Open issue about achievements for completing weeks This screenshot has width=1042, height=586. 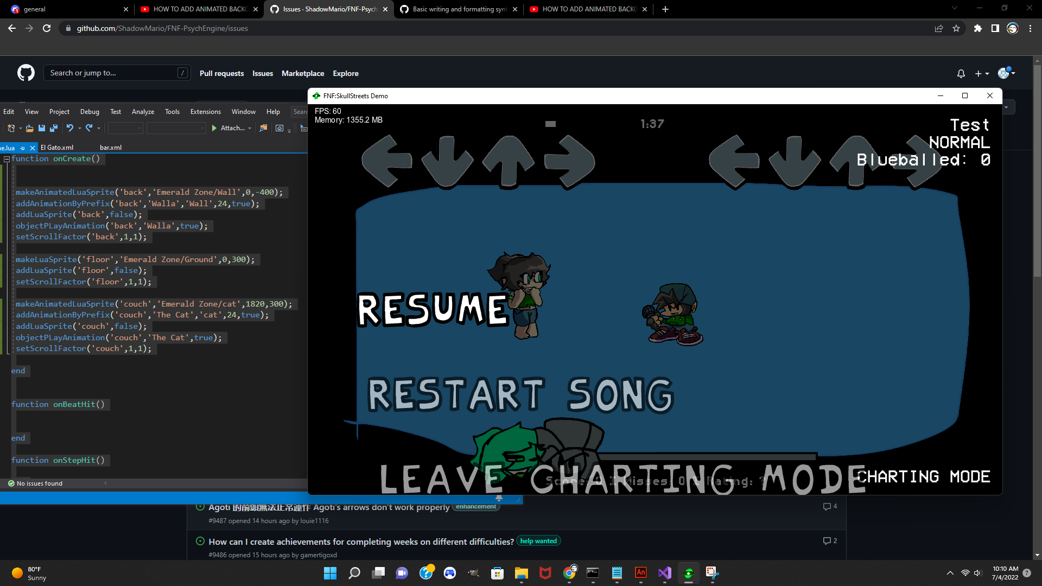pyautogui.click(x=361, y=542)
